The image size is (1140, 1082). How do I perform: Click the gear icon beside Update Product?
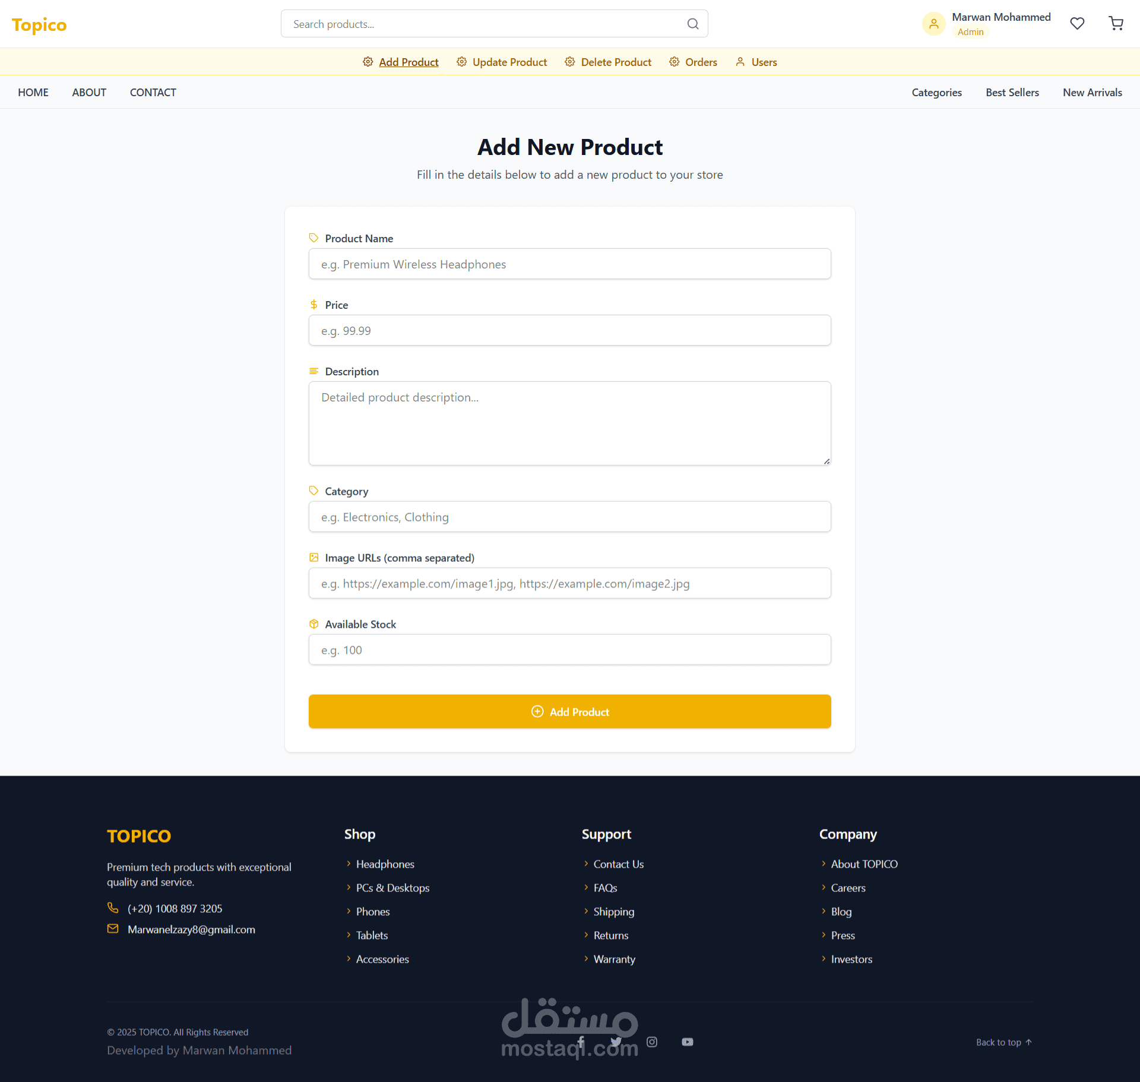coord(461,62)
